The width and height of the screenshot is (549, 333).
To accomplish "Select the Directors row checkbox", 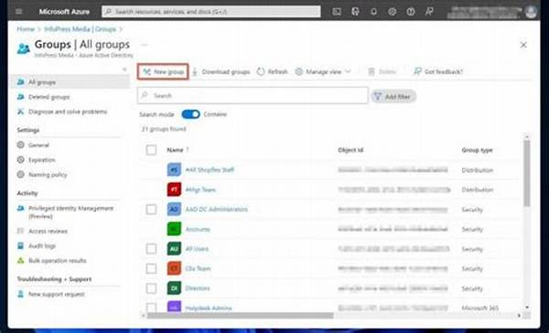I will pos(151,288).
